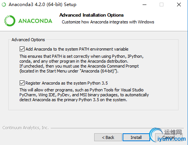
Task: Click the PATH description paragraph text
Action: [x=81, y=64]
